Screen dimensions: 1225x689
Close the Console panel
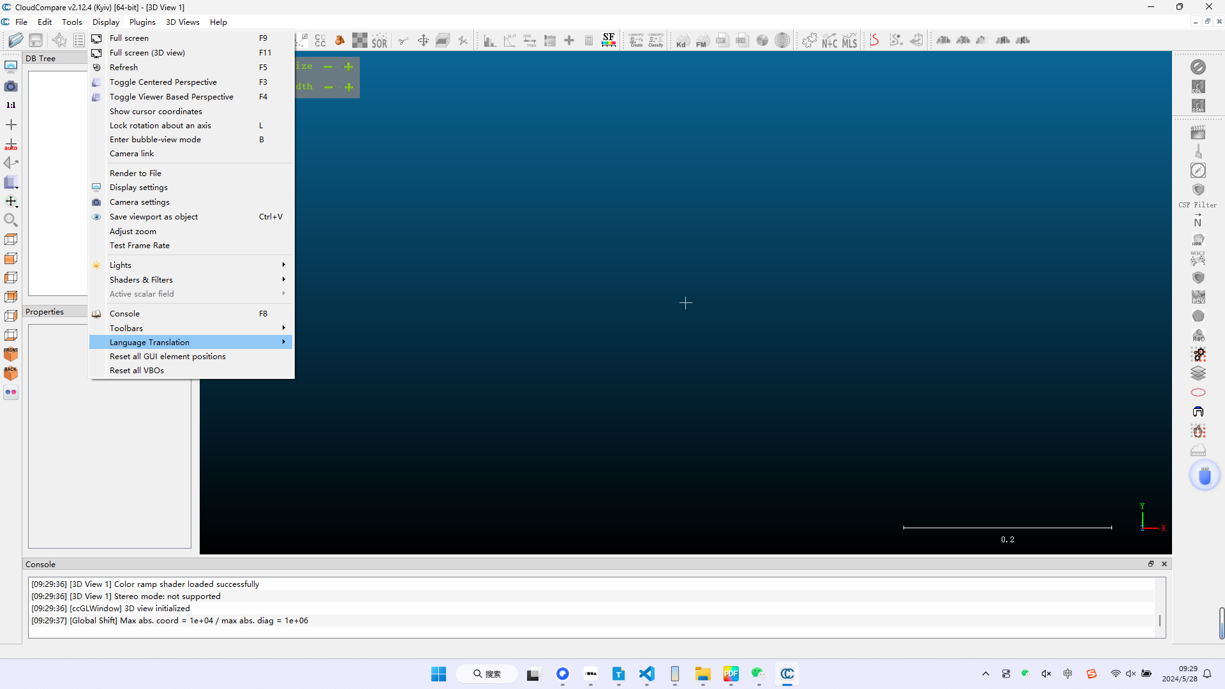[1164, 564]
